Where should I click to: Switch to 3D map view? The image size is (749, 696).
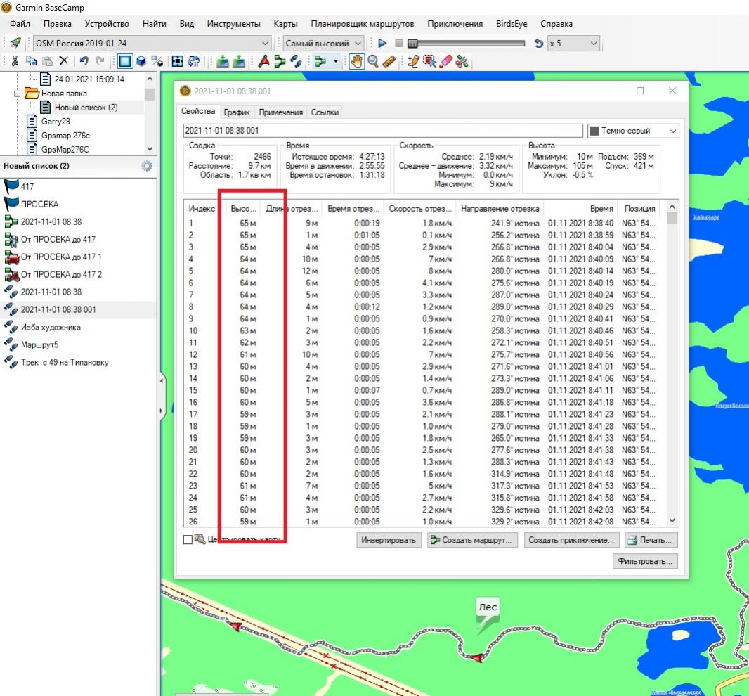tap(141, 61)
